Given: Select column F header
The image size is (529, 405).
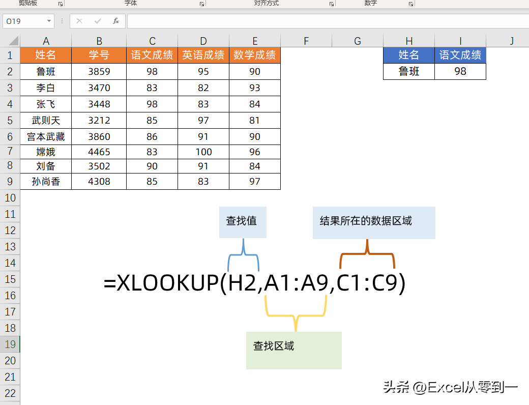Looking at the screenshot, I should click(x=306, y=41).
